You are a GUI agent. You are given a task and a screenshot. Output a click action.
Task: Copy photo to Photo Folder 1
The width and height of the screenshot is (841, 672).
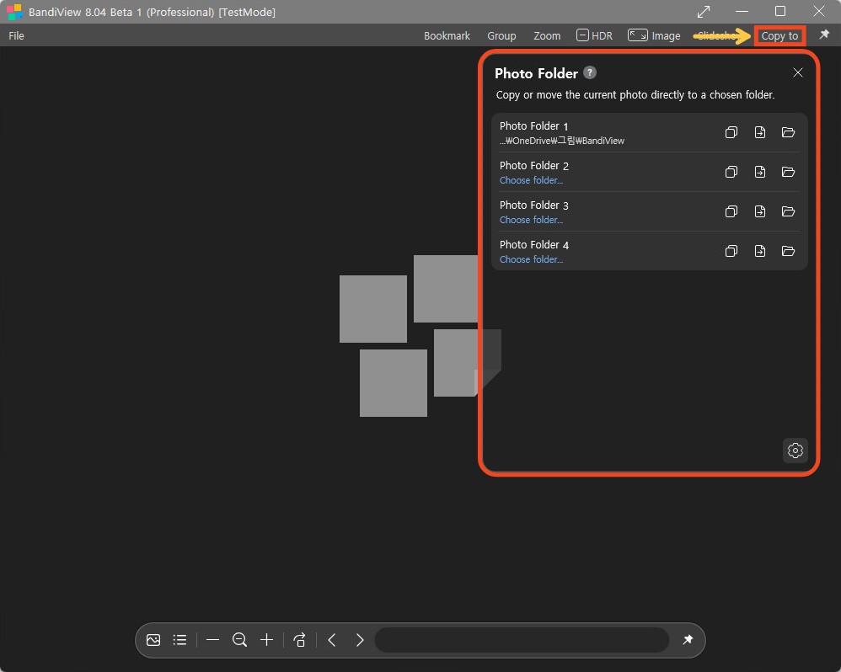(x=731, y=132)
